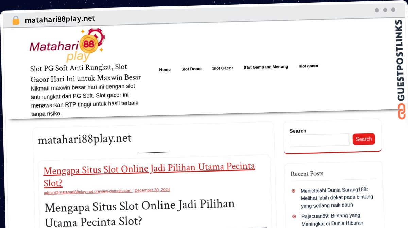Image resolution: width=408 pixels, height=228 pixels.
Task: Open red underlined 'Mengapa Situs Slot Online' post link
Action: [x=149, y=175]
